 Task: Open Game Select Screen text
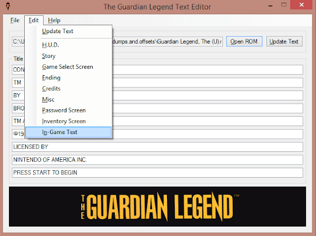click(x=68, y=67)
